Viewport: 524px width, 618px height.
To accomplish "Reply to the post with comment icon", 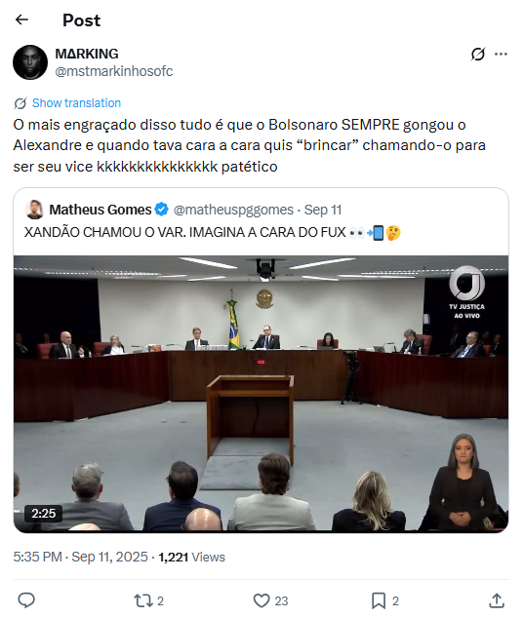I will coord(26,600).
